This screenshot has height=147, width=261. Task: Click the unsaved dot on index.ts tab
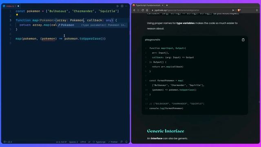pos(18,6)
